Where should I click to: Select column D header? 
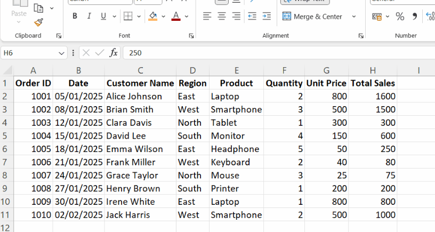click(x=192, y=70)
